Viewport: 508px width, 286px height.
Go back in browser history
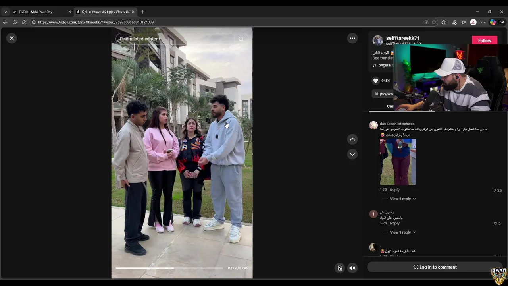(x=5, y=22)
